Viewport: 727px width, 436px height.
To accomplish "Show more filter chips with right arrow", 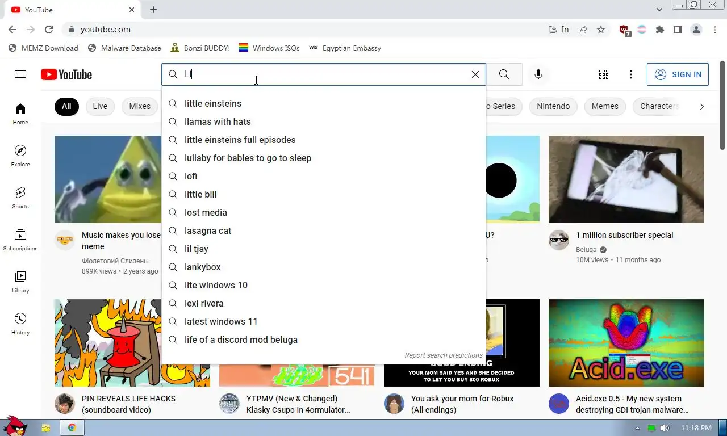I will pyautogui.click(x=701, y=106).
